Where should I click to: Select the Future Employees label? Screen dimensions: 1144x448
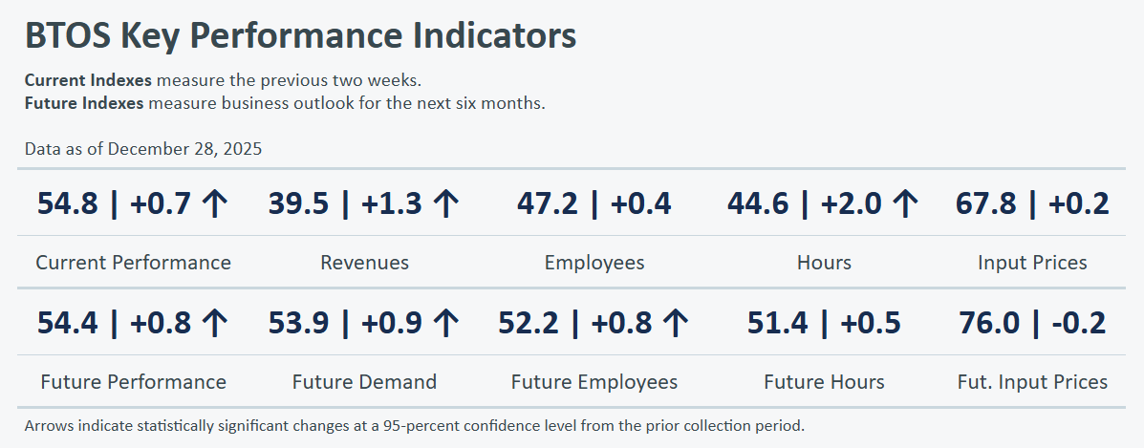(594, 382)
